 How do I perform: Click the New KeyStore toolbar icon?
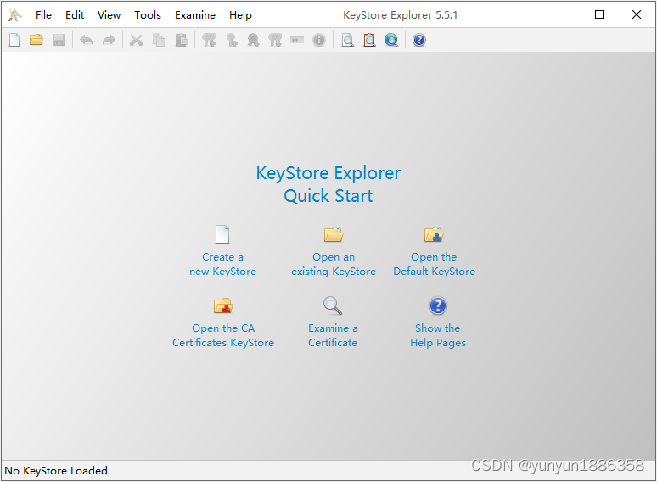click(x=14, y=40)
